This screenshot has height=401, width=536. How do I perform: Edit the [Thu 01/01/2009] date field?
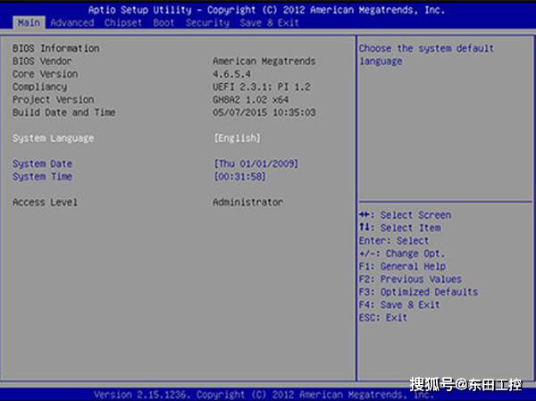[x=256, y=163]
